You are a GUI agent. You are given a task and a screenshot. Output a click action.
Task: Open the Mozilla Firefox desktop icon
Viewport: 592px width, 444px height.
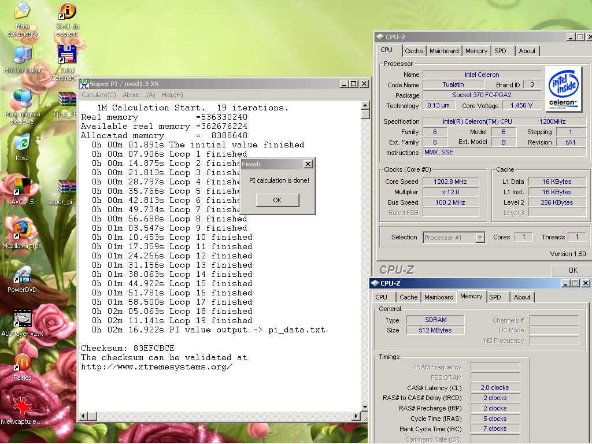[22, 229]
